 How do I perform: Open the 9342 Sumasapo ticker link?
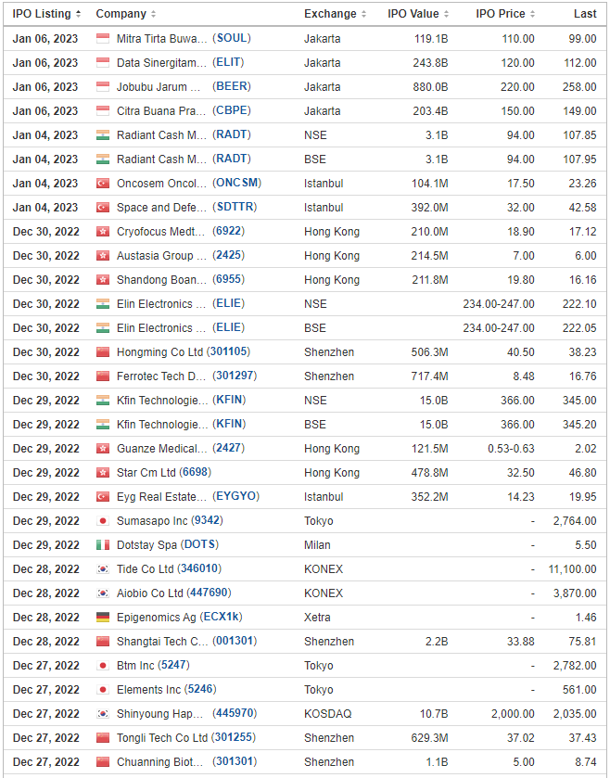(x=207, y=520)
